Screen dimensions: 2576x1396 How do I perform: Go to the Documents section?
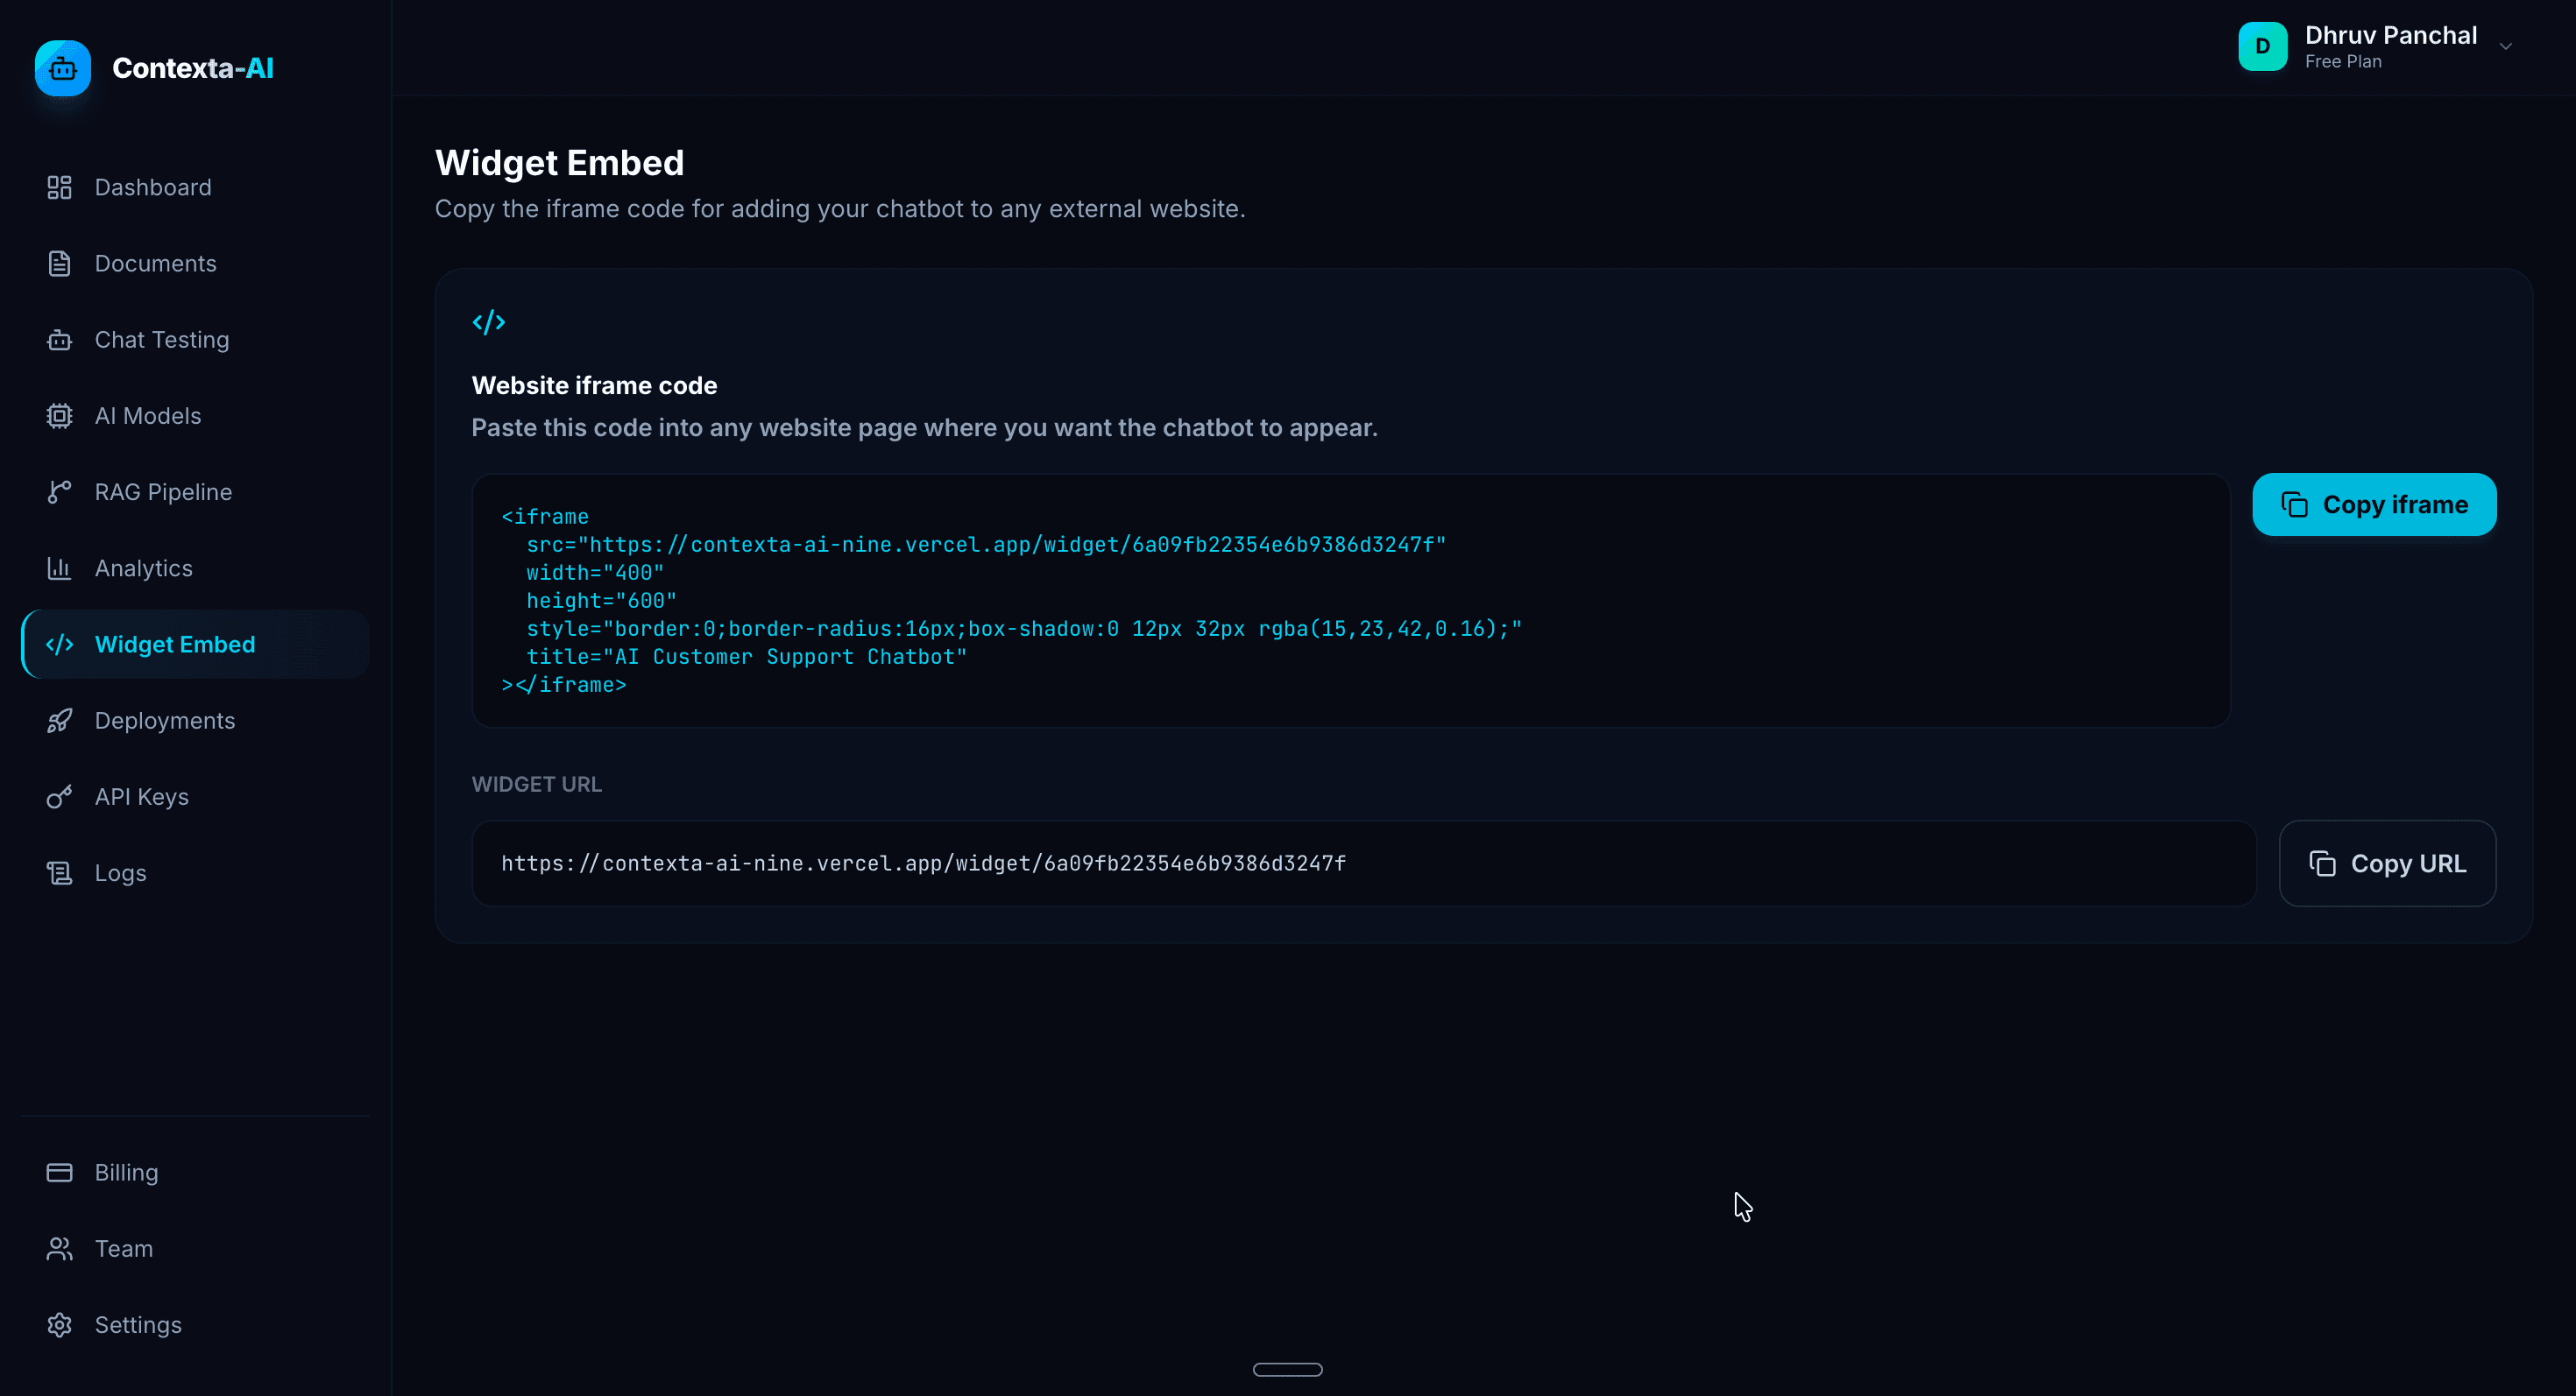196,264
